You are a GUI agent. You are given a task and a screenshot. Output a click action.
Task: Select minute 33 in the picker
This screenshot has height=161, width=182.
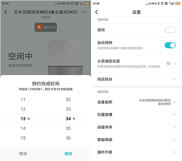pyautogui.click(x=68, y=109)
